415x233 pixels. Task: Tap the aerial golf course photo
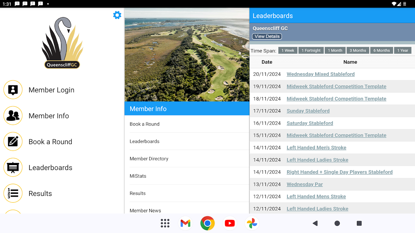[x=187, y=55]
